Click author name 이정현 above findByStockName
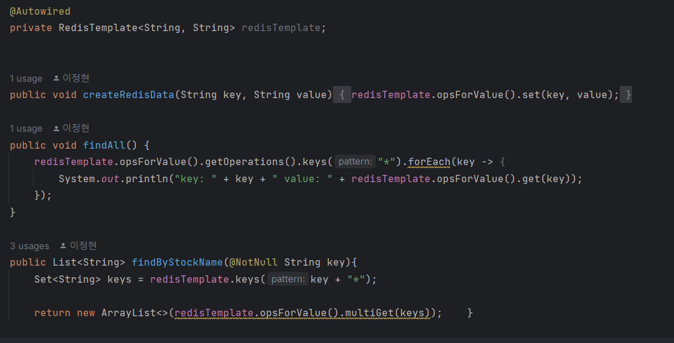This screenshot has width=674, height=343. 84,246
